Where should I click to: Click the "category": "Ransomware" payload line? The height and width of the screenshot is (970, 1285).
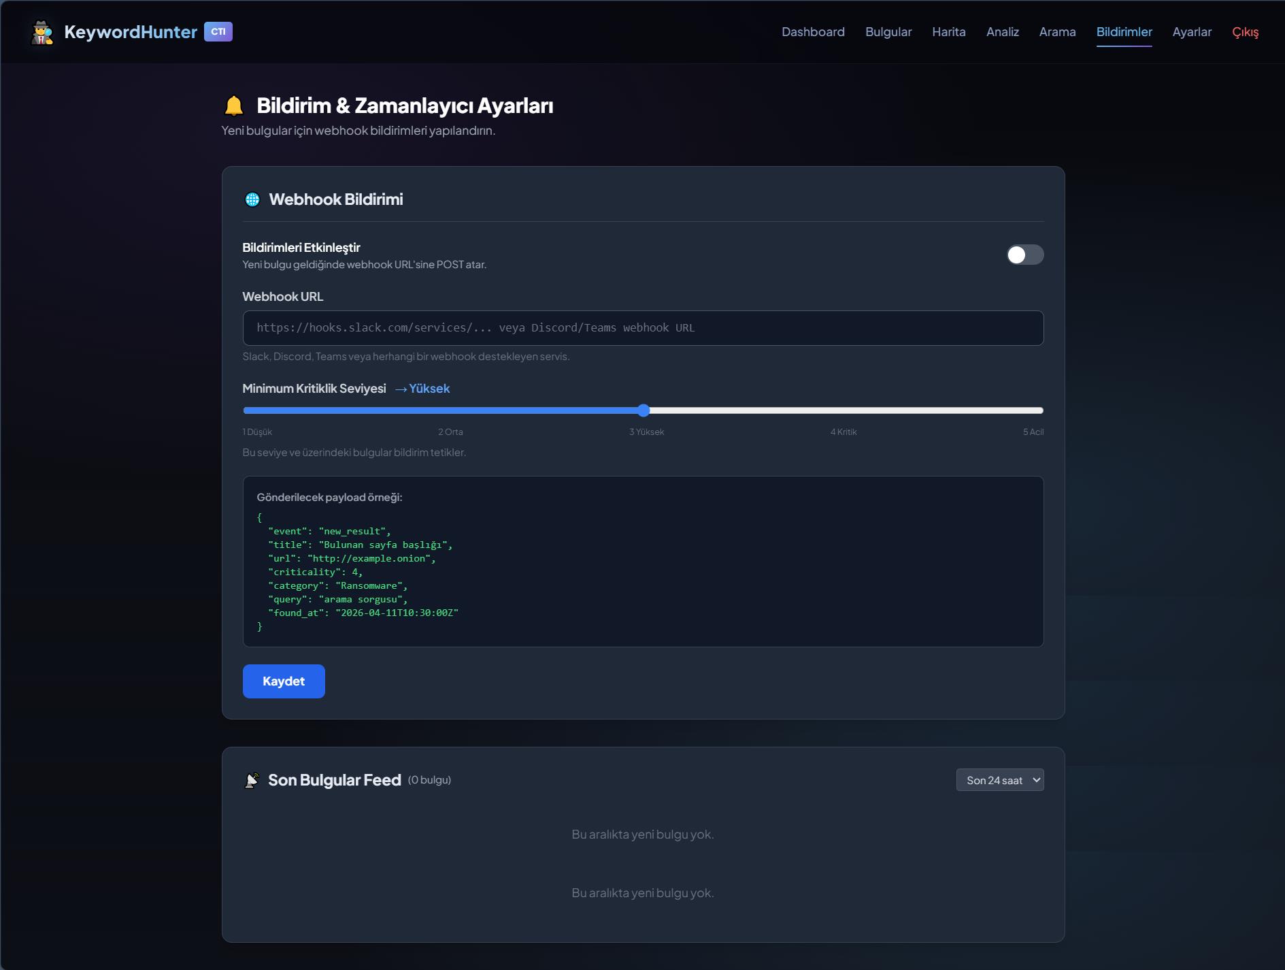click(x=337, y=586)
